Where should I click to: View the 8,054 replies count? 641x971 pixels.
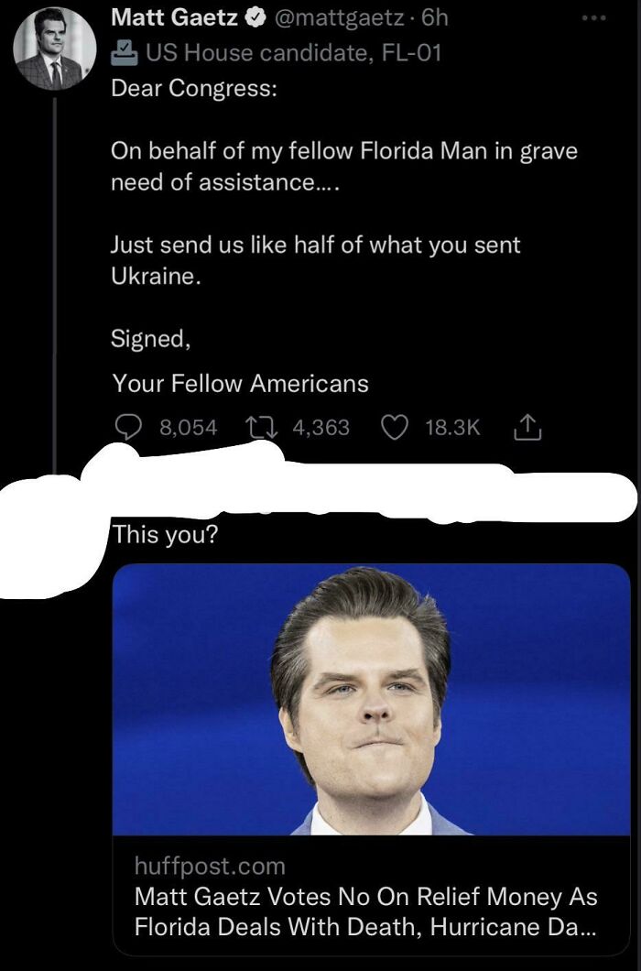point(189,427)
